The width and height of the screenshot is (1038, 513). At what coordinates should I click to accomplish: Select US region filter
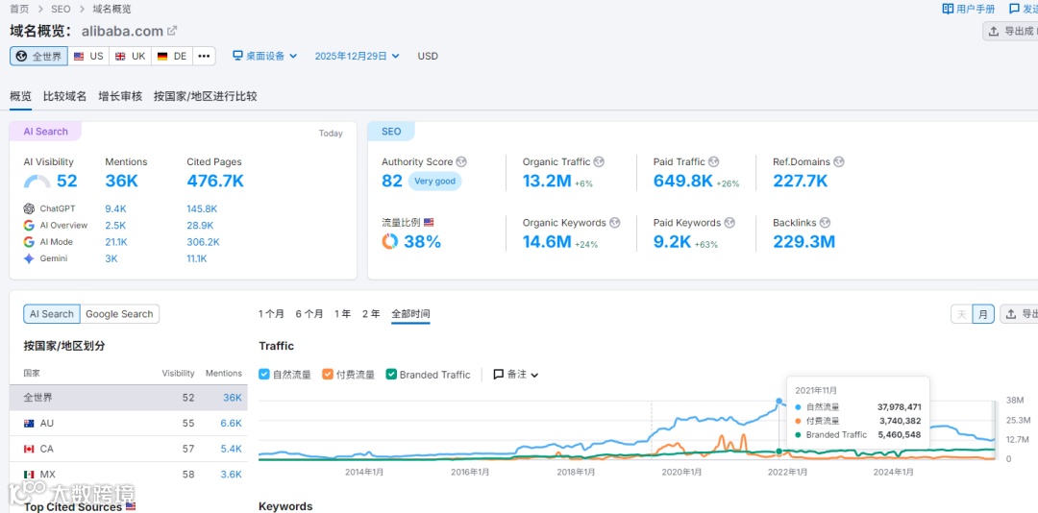point(88,57)
